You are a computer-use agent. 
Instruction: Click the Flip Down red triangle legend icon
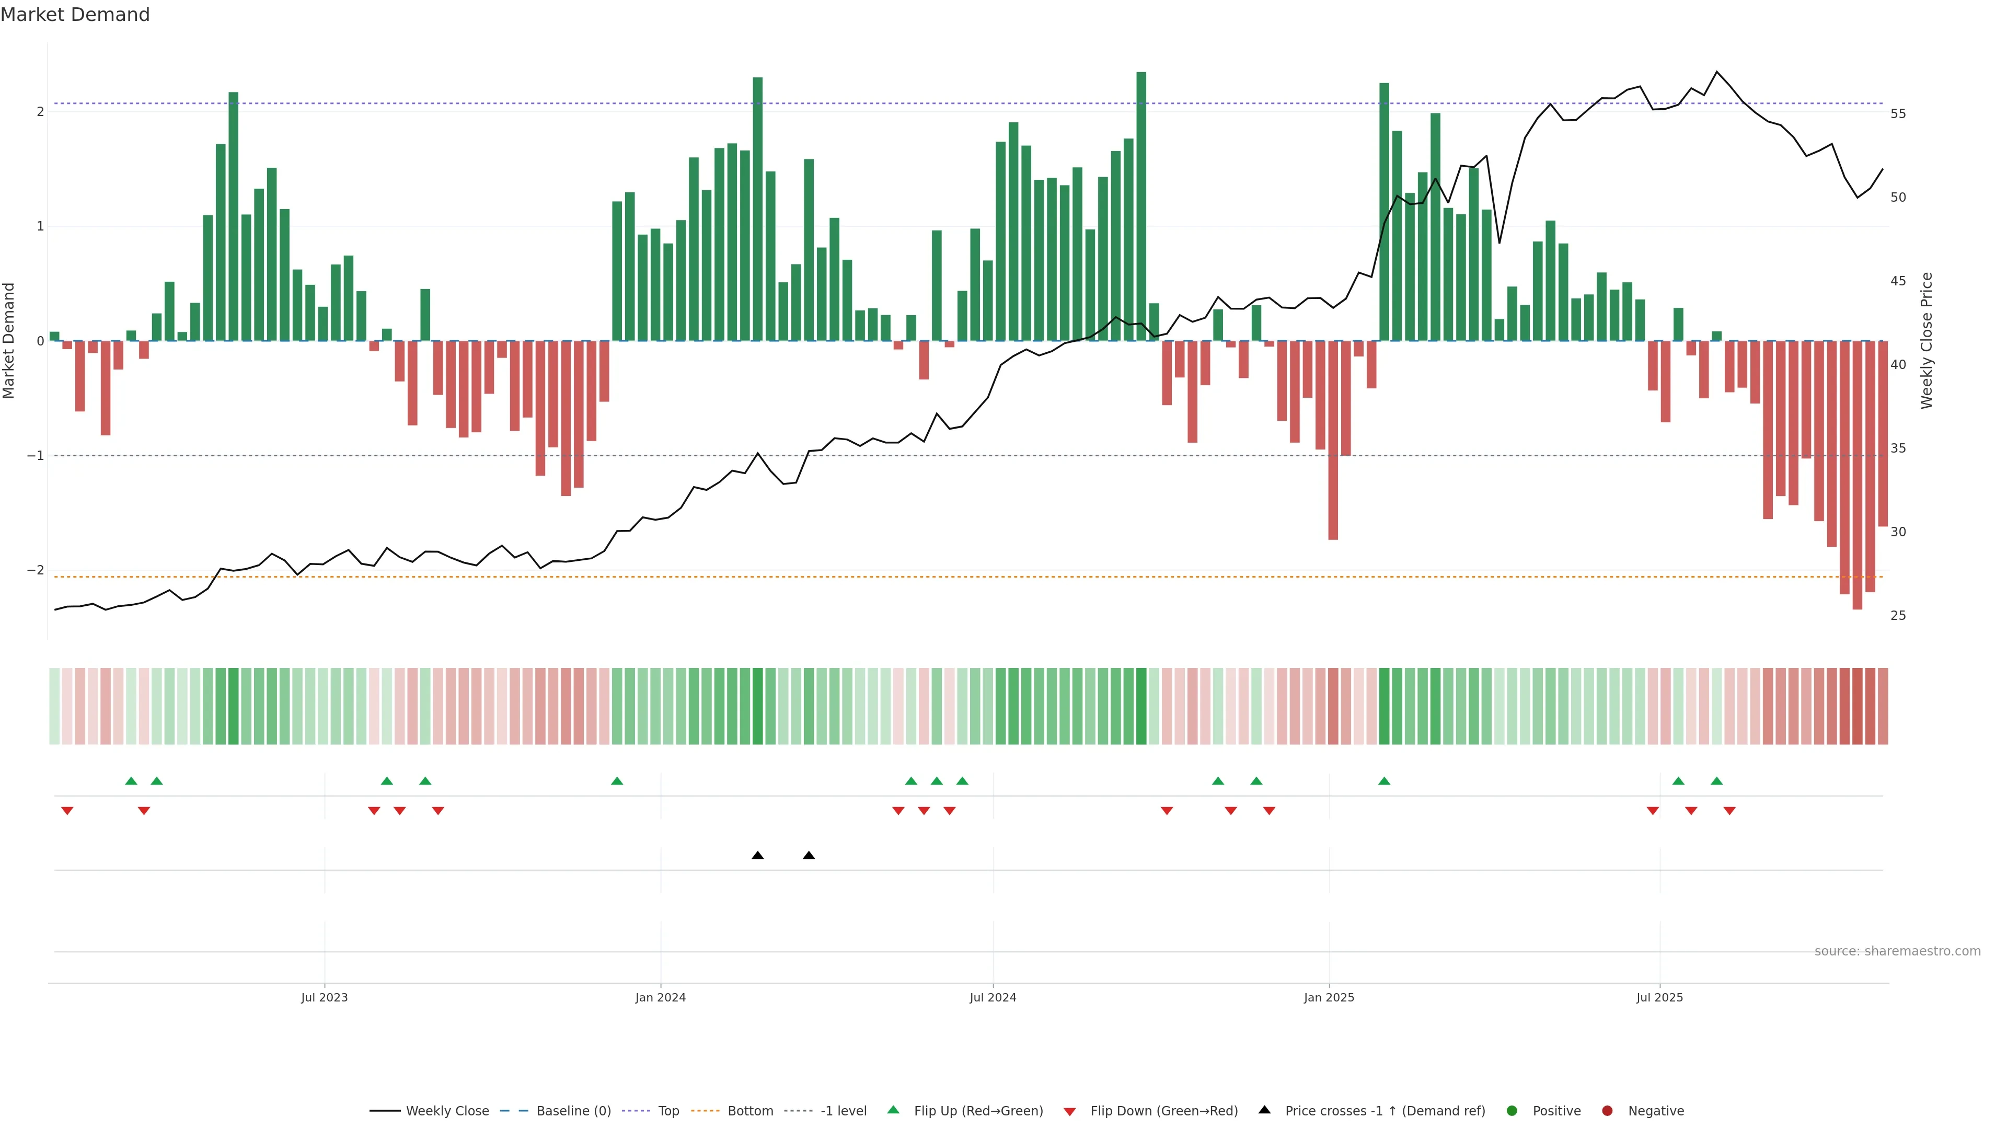[x=1070, y=1112]
